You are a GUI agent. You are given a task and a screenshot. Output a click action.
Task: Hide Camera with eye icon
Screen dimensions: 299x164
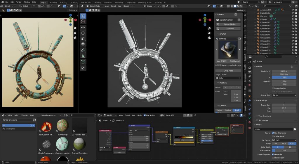[293, 16]
